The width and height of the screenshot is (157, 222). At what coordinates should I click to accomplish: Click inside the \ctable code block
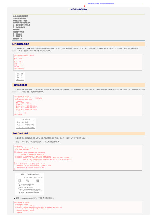(x=78, y=158)
